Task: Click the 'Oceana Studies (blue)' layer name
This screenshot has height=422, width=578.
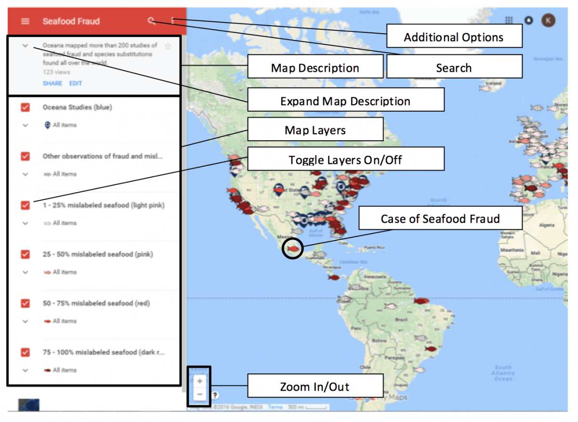Action: [77, 107]
